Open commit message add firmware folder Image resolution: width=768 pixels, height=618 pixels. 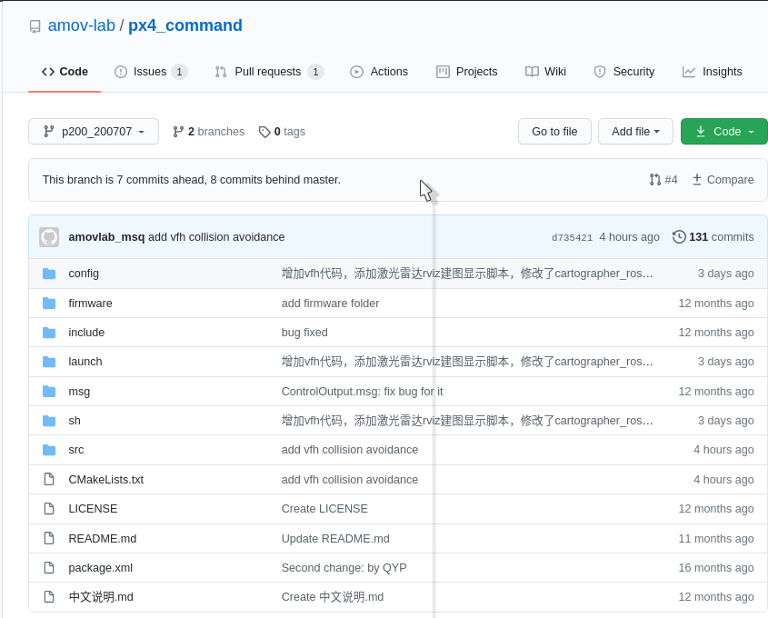[x=330, y=304]
